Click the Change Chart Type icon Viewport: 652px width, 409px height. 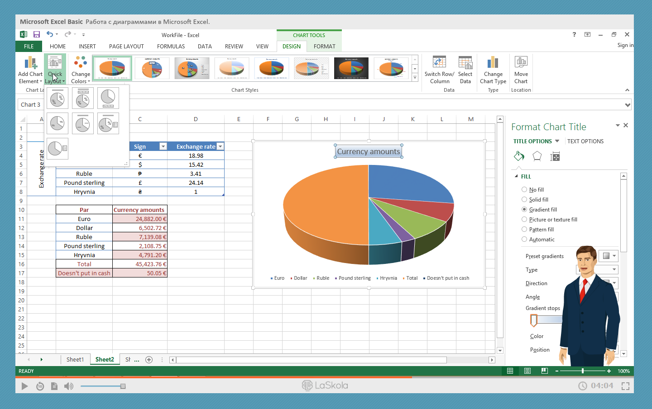493,63
